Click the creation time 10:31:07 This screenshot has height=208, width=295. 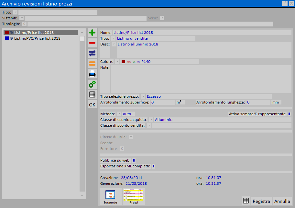[213, 178]
